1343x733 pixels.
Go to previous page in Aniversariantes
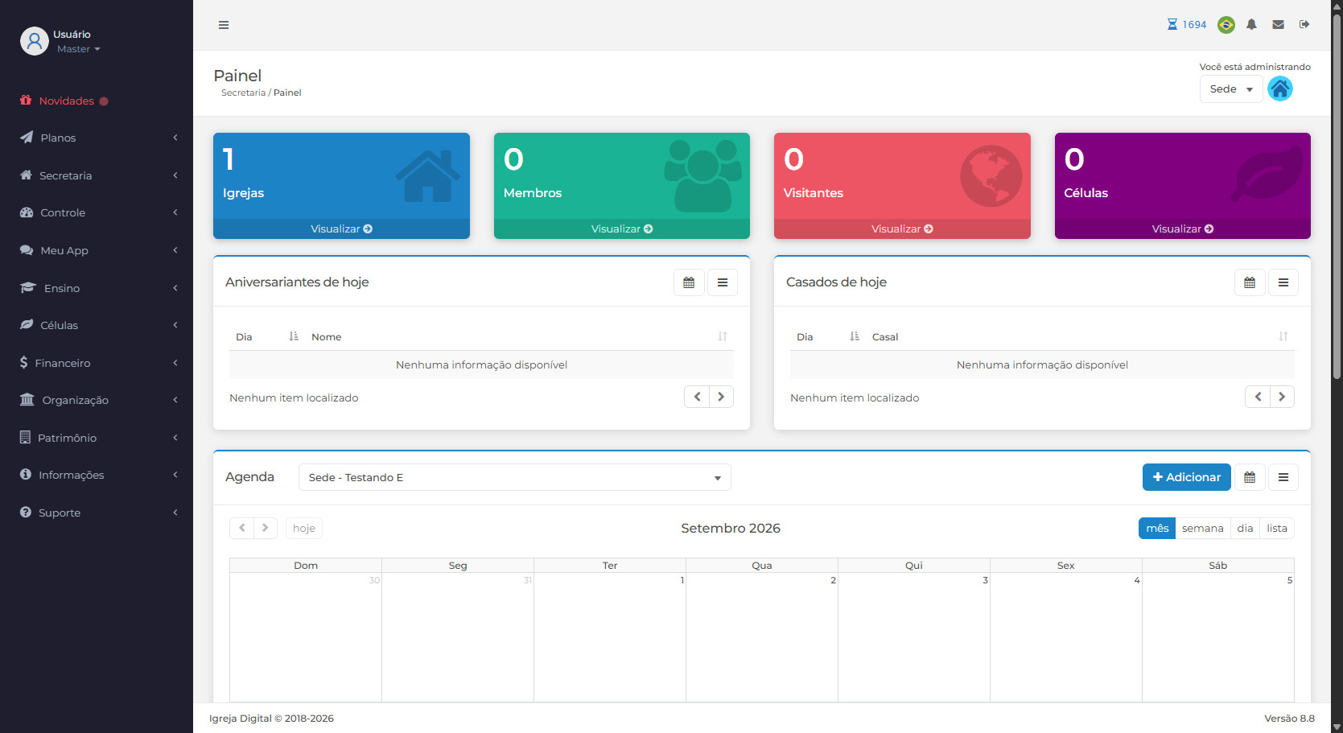(697, 397)
